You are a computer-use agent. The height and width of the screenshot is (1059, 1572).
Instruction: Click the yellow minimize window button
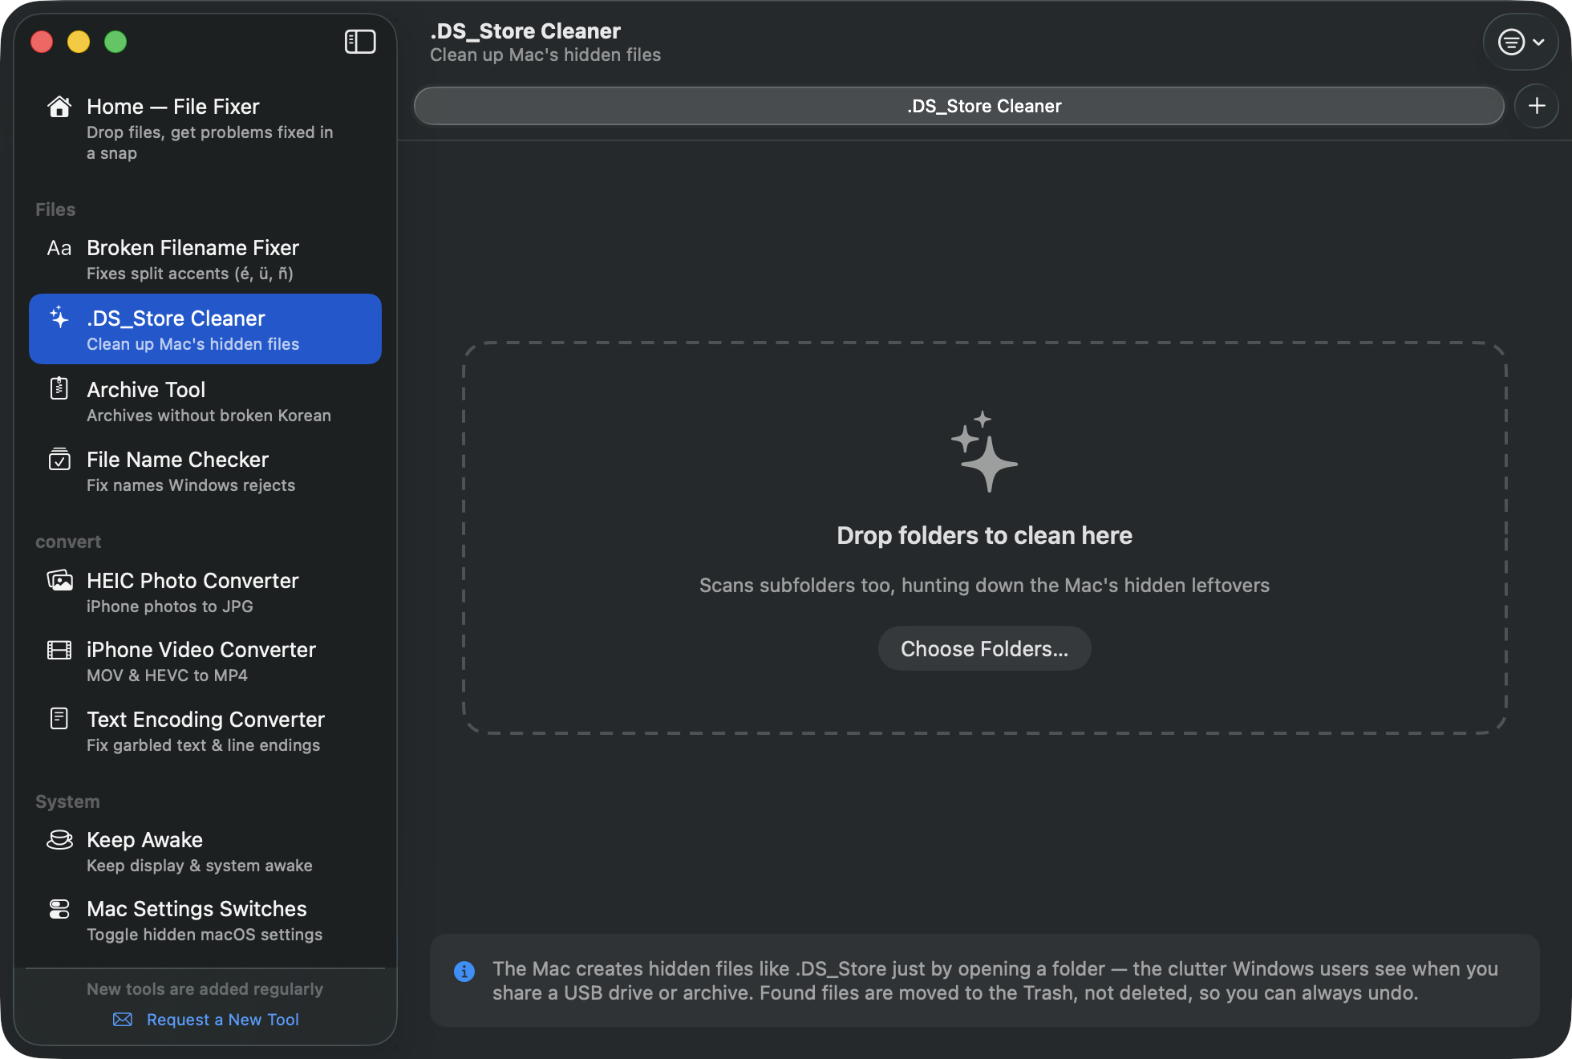[79, 42]
